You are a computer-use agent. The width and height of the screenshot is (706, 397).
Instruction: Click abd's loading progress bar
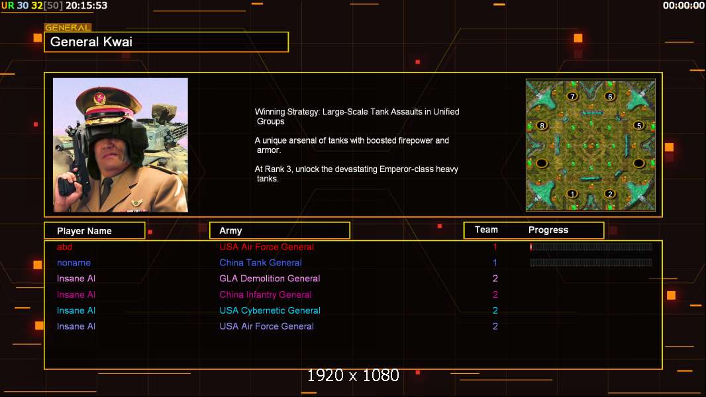(x=591, y=246)
